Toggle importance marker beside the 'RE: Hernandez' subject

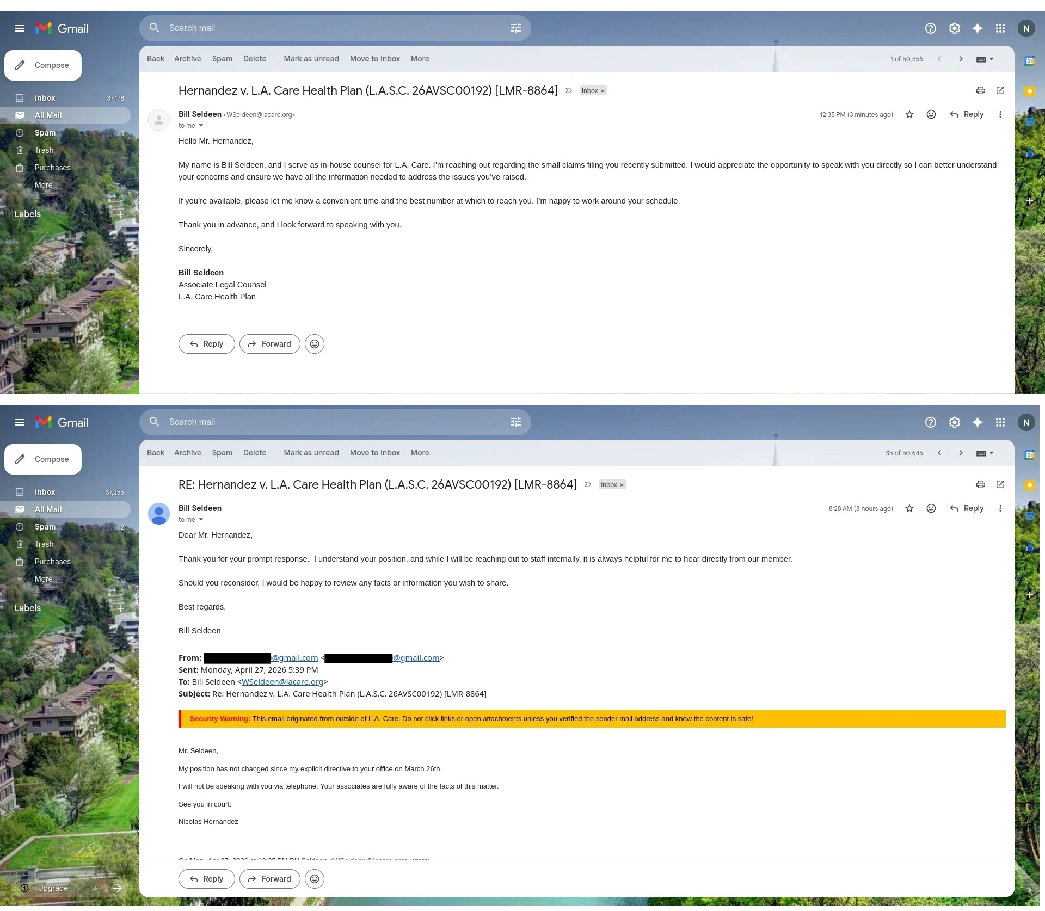(587, 484)
